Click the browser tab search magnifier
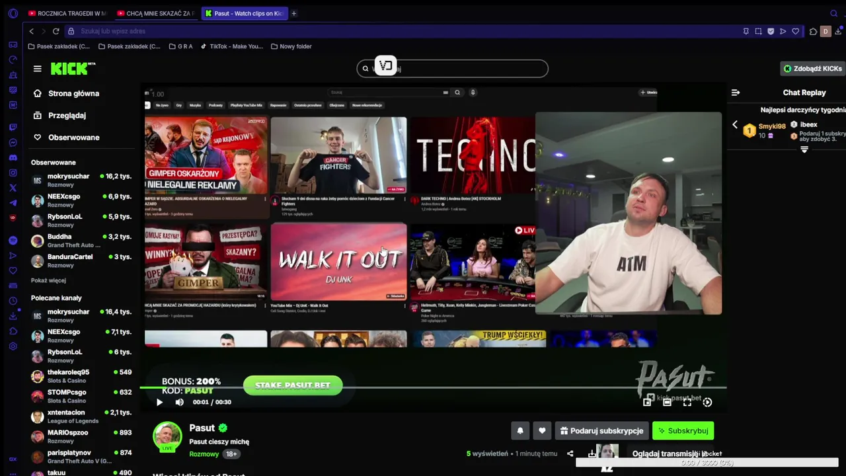 tap(833, 13)
